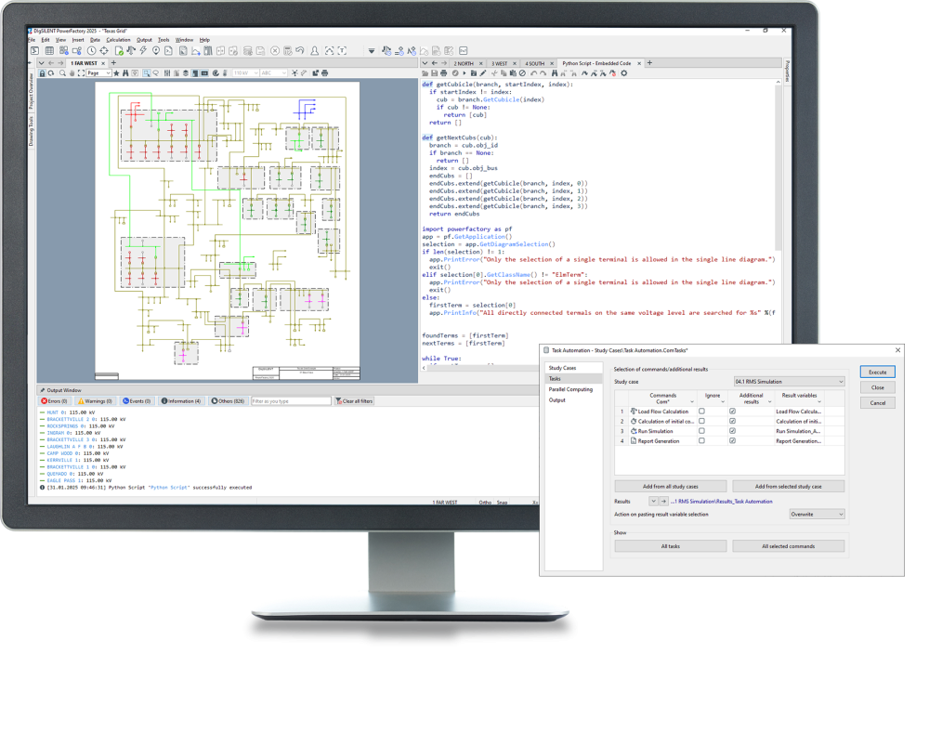Check Ignore for Report Generation row
This screenshot has width=929, height=732.
click(x=701, y=440)
